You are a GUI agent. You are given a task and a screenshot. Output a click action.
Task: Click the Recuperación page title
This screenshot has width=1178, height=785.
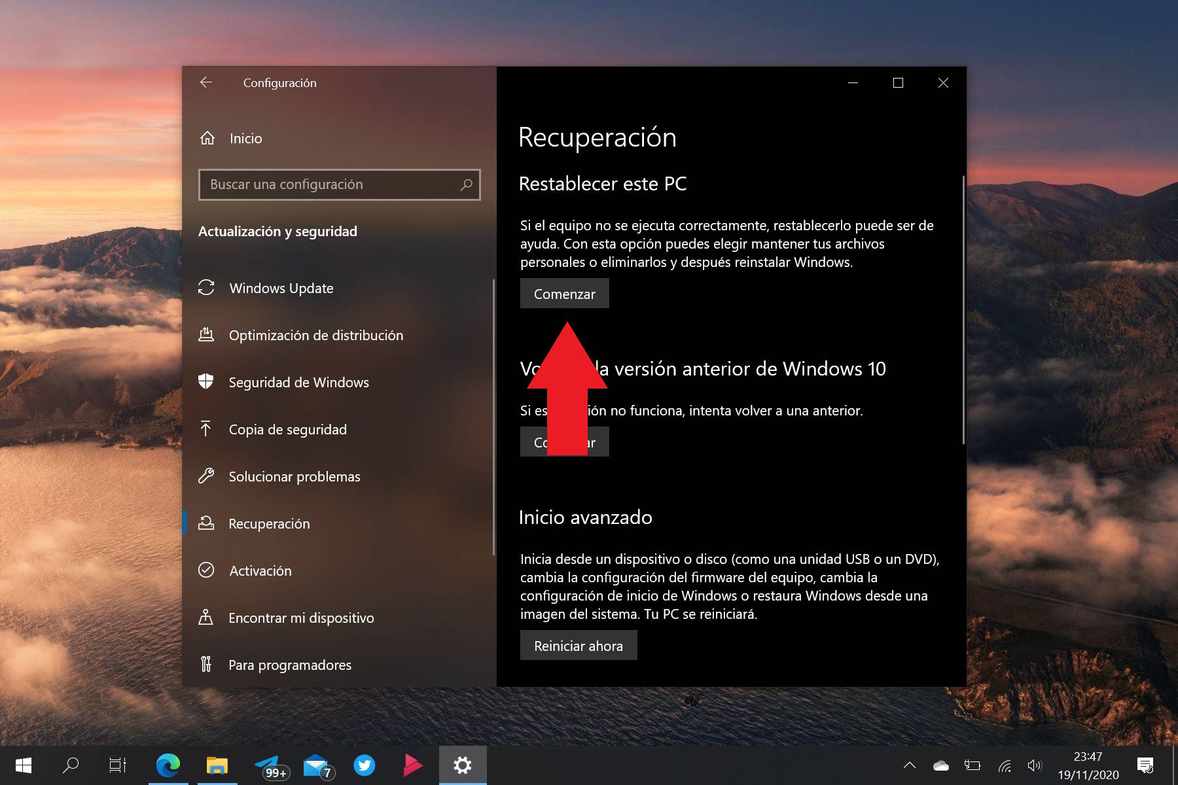(x=598, y=137)
